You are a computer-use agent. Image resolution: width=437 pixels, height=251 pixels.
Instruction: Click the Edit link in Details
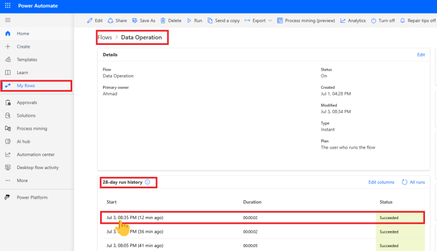pyautogui.click(x=421, y=55)
